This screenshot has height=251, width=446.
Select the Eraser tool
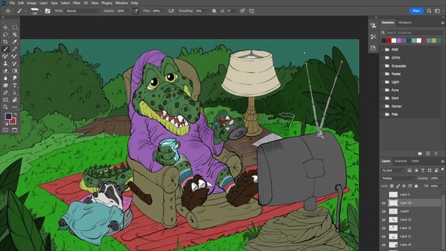6,71
